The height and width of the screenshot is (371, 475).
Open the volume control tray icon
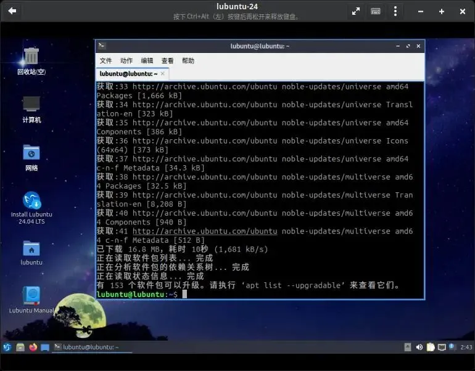pos(419,347)
